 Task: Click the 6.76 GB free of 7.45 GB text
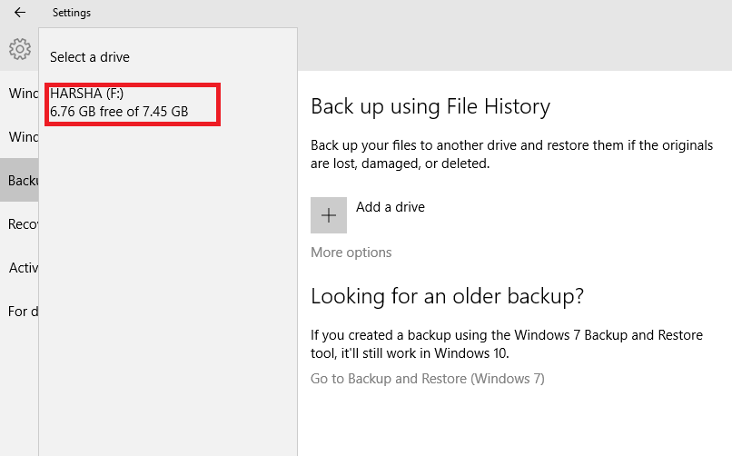point(119,112)
